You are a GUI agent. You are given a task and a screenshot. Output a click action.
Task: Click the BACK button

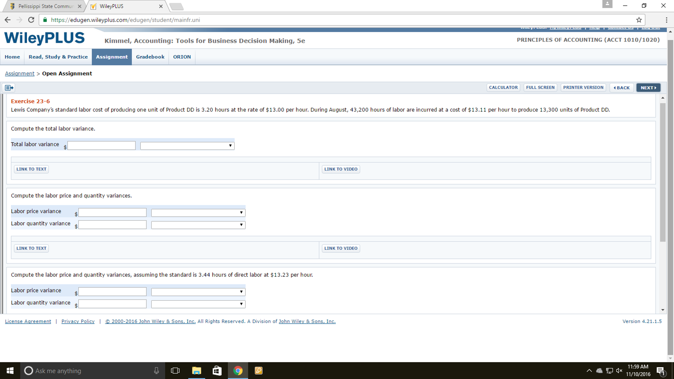[621, 88]
